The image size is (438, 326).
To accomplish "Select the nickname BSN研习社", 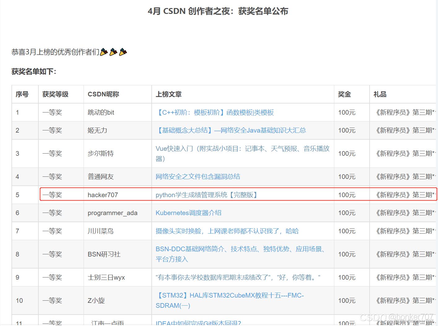I will click(104, 254).
